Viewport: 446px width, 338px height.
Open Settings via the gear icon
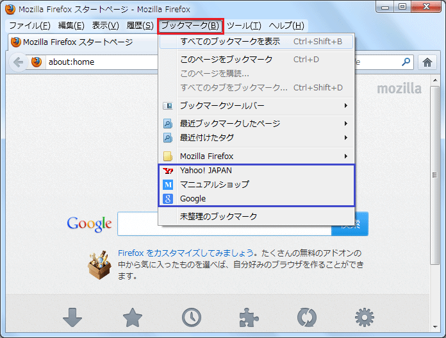click(365, 317)
